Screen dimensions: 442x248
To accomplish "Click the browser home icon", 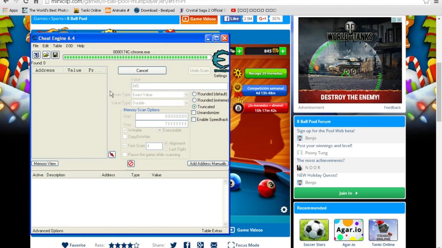I will coord(36,2).
